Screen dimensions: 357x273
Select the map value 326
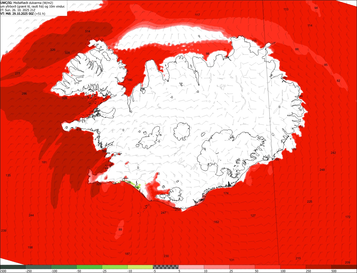click(53, 50)
